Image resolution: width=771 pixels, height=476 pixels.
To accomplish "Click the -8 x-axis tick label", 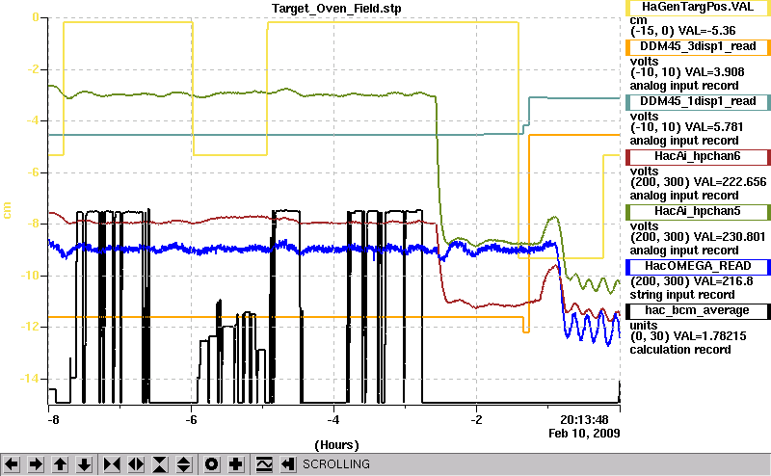I will 53,420.
